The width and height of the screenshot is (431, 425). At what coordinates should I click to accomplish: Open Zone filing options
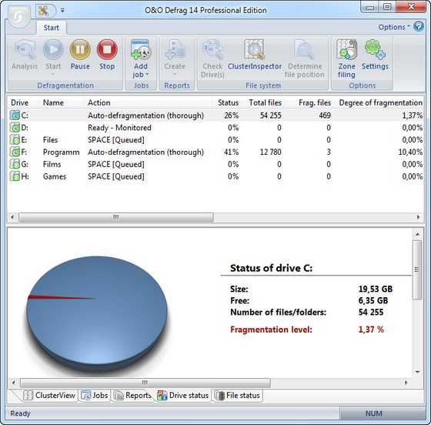[346, 59]
